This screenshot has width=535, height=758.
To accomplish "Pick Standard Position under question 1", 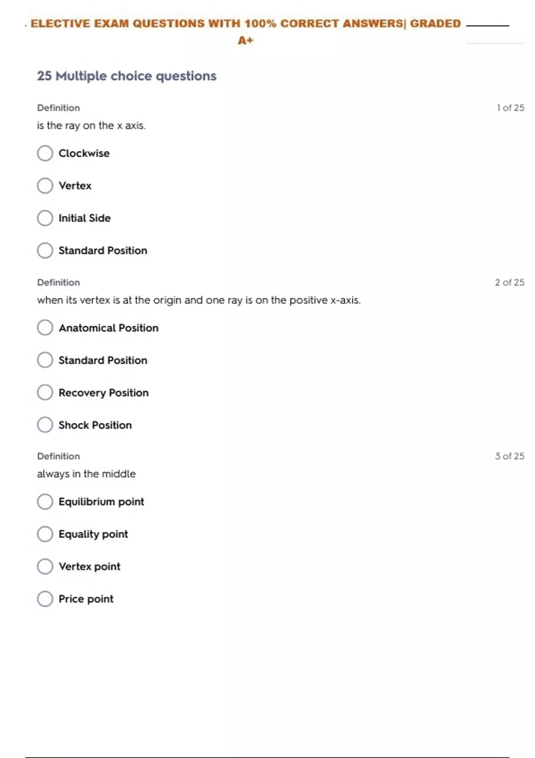I will pyautogui.click(x=45, y=251).
